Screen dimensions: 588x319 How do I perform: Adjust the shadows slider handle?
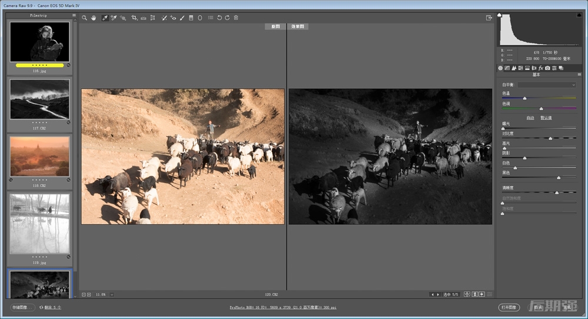pos(524,158)
